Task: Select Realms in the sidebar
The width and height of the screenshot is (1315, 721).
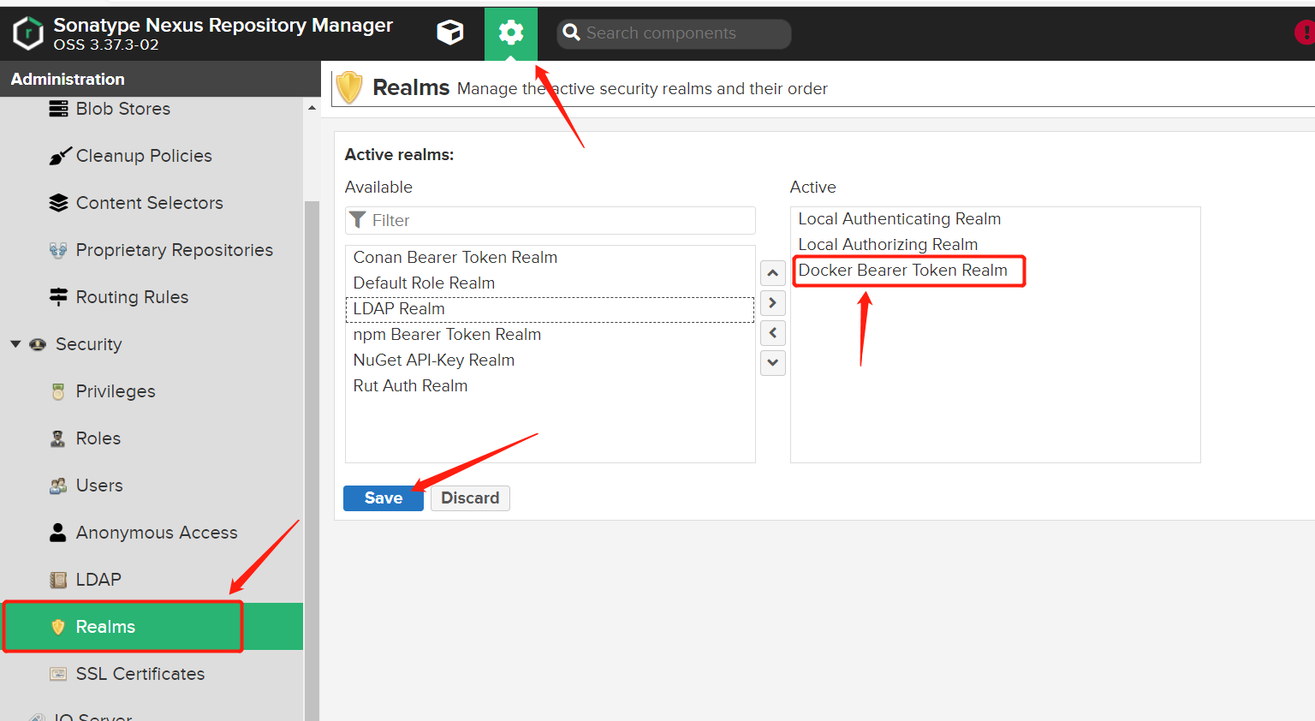Action: (x=152, y=627)
